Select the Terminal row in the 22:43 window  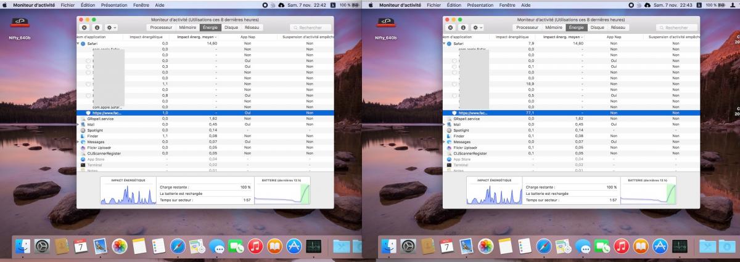coord(571,165)
